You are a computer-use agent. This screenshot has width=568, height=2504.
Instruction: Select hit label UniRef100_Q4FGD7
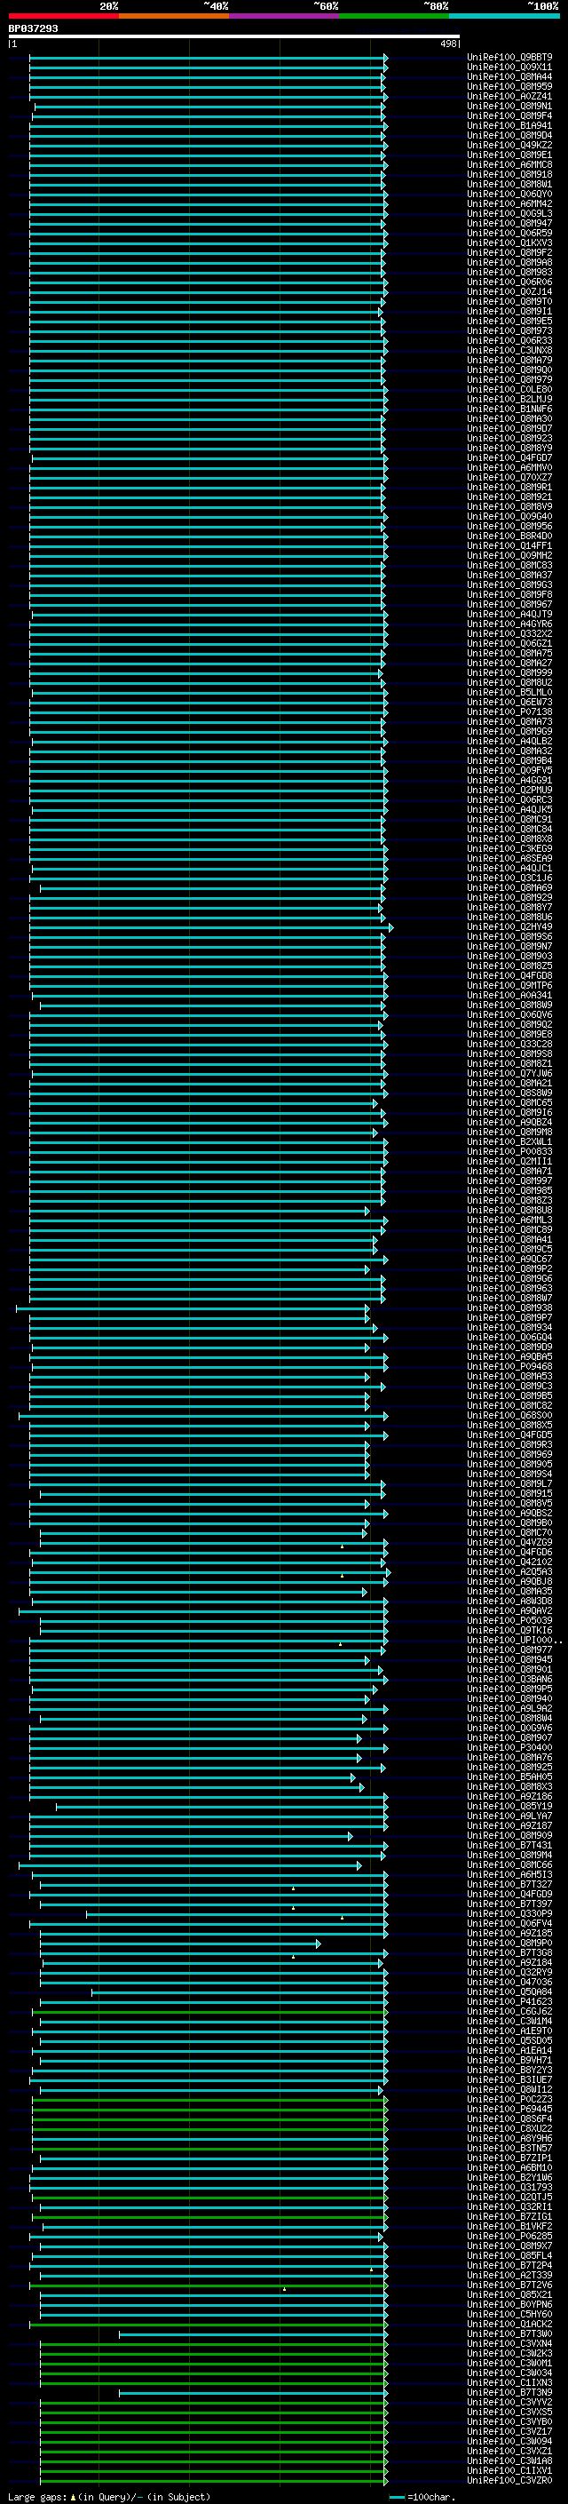(x=509, y=457)
